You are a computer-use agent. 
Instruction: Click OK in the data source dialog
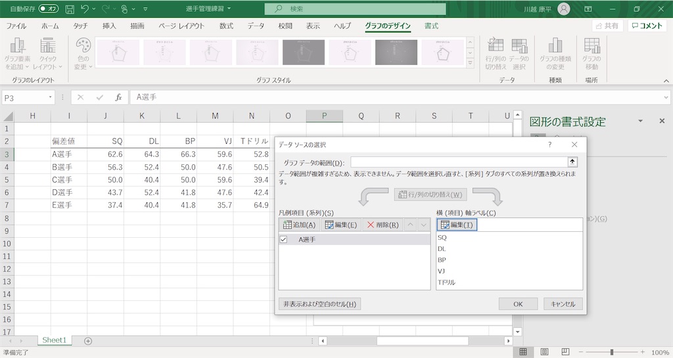click(x=518, y=304)
